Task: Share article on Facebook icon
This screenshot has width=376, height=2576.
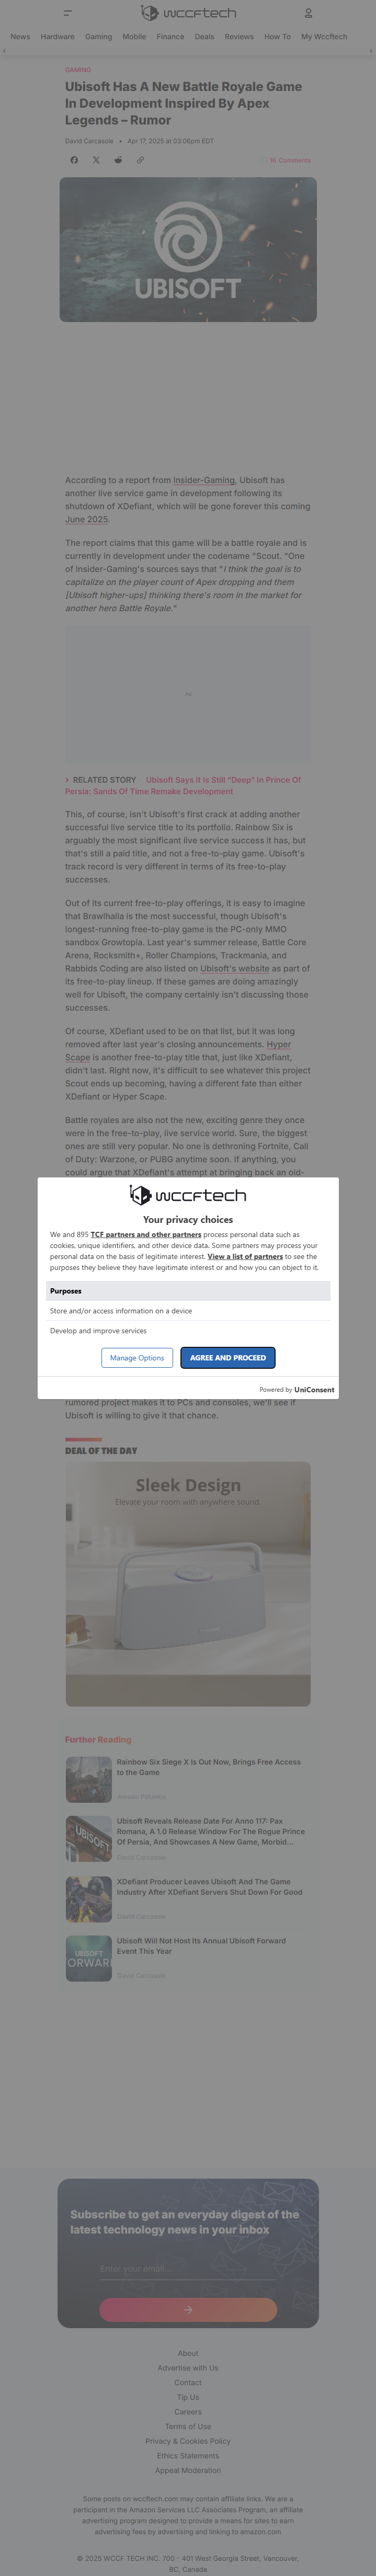Action: [x=74, y=160]
